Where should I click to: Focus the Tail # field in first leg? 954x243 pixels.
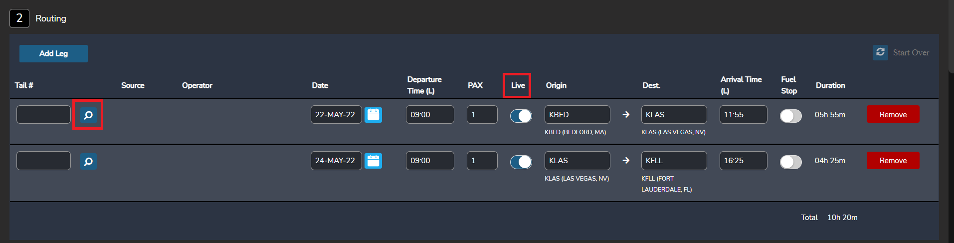(43, 114)
